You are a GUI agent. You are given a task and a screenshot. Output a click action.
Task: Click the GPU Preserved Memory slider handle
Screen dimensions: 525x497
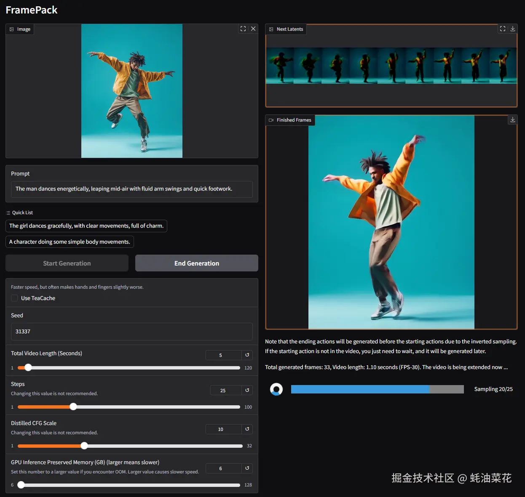(x=21, y=485)
